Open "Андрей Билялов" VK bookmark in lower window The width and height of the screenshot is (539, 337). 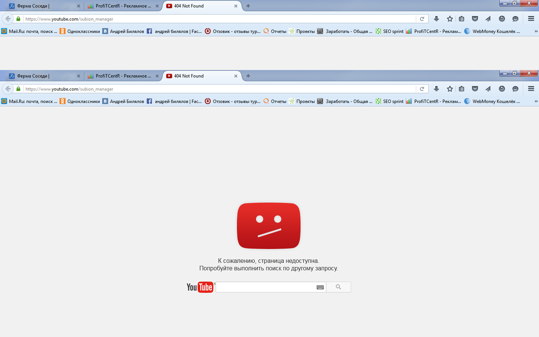(x=124, y=101)
